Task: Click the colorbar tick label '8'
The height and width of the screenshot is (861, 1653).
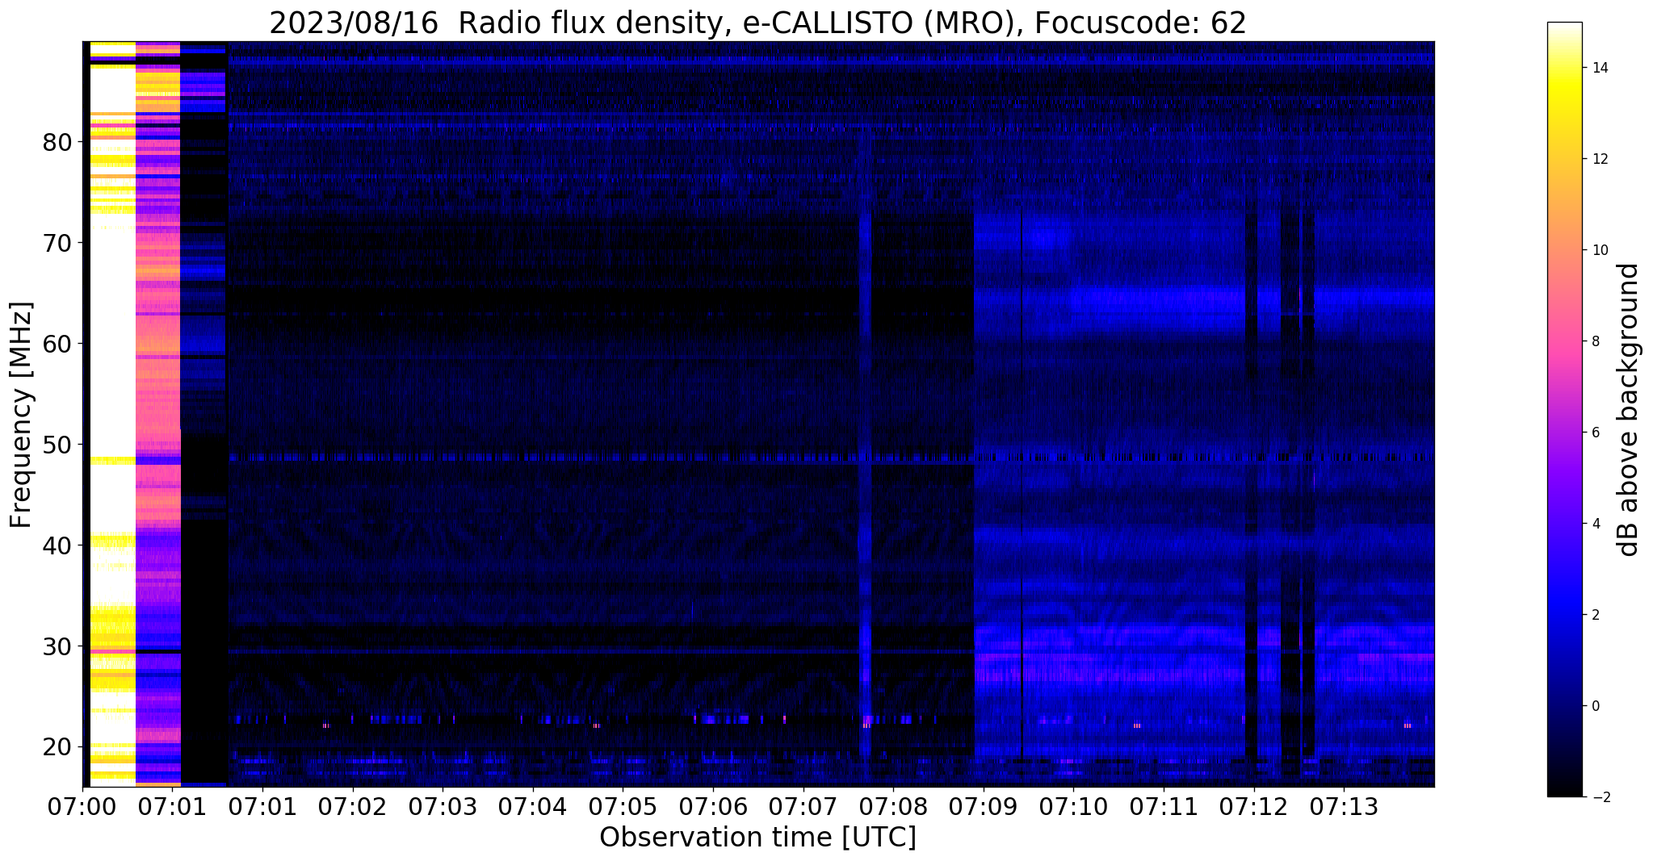Action: tap(1595, 341)
